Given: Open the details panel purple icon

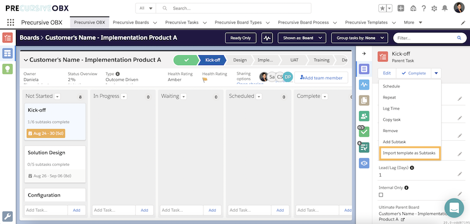Looking at the screenshot, I should pos(364,69).
